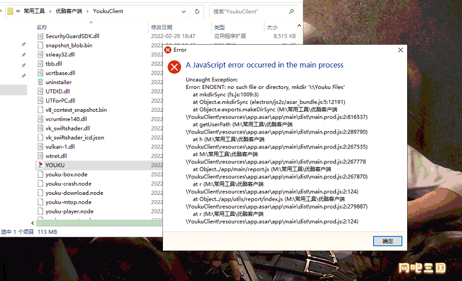The image size is (462, 281).
Task: Click the folder icon in address bar
Action: coord(10,11)
